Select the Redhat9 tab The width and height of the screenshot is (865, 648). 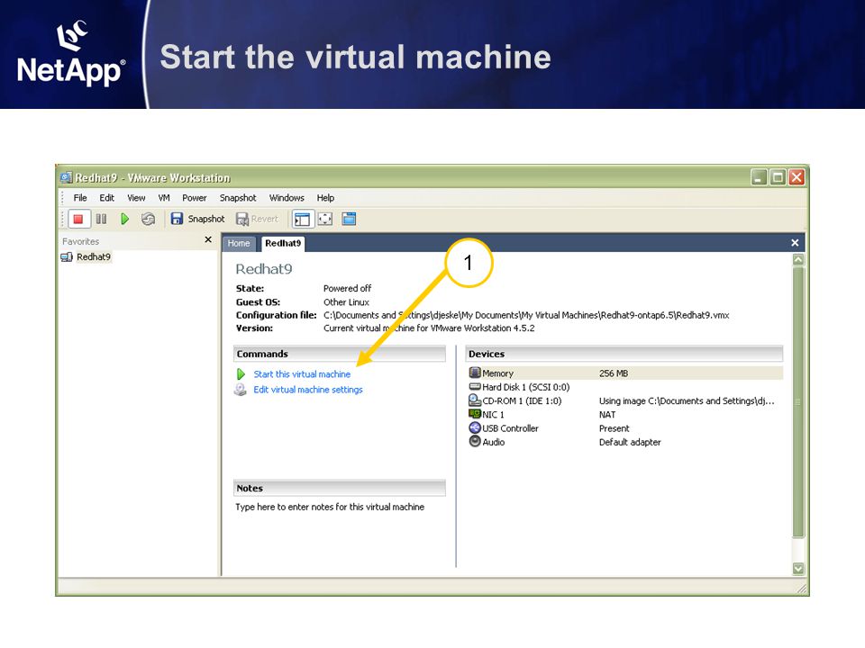click(283, 244)
